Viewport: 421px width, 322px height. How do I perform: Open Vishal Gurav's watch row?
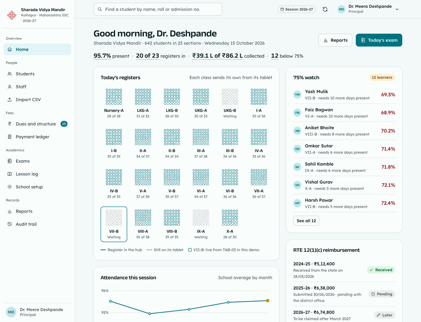(344, 185)
